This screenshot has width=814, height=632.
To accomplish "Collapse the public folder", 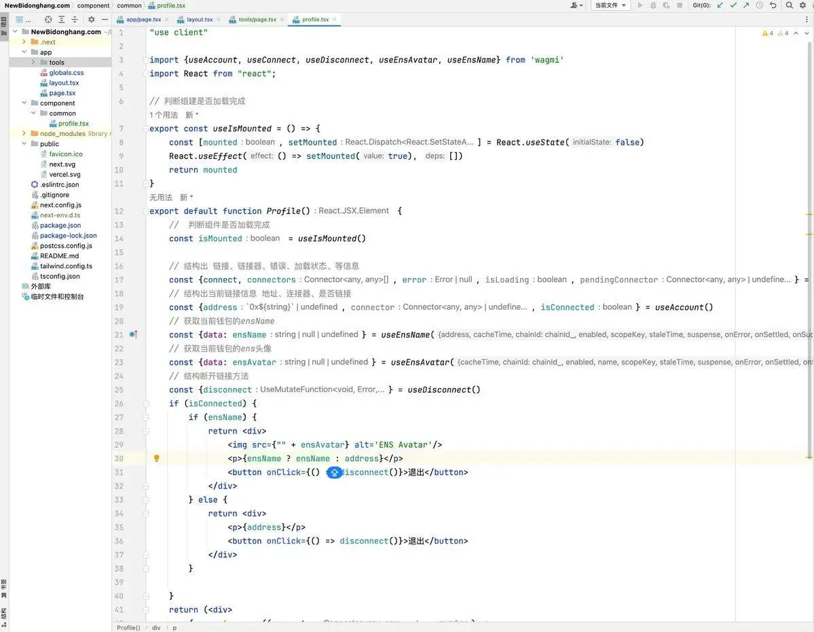I will (x=24, y=143).
